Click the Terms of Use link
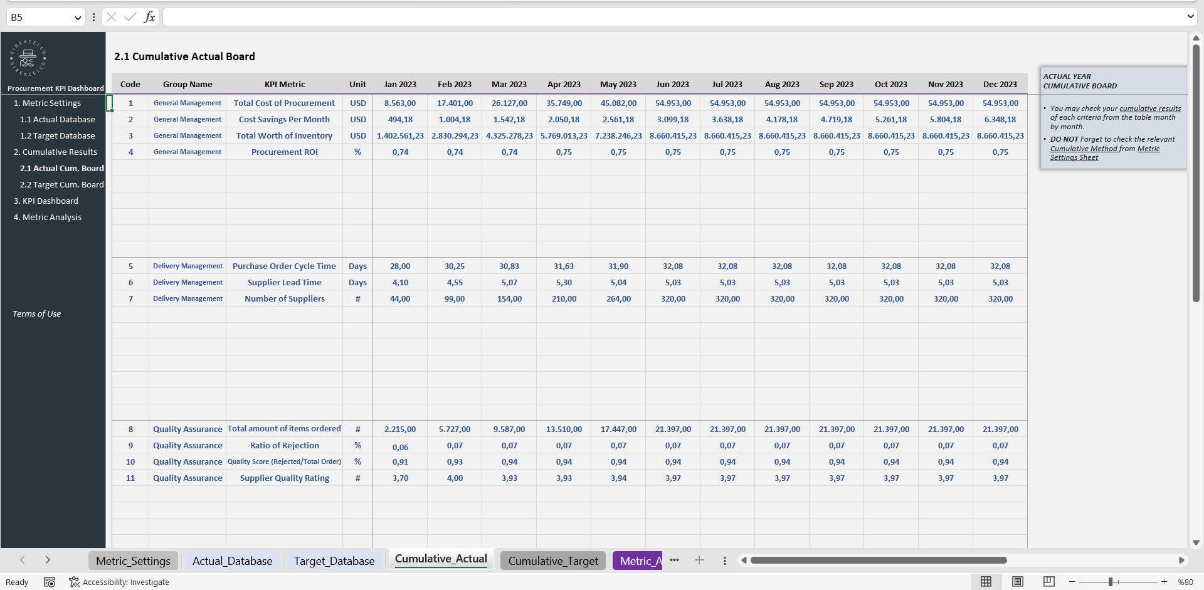The width and height of the screenshot is (1204, 590). 36,313
